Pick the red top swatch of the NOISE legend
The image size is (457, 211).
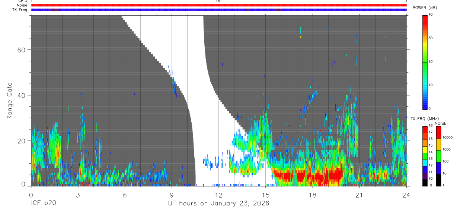[x=438, y=132]
